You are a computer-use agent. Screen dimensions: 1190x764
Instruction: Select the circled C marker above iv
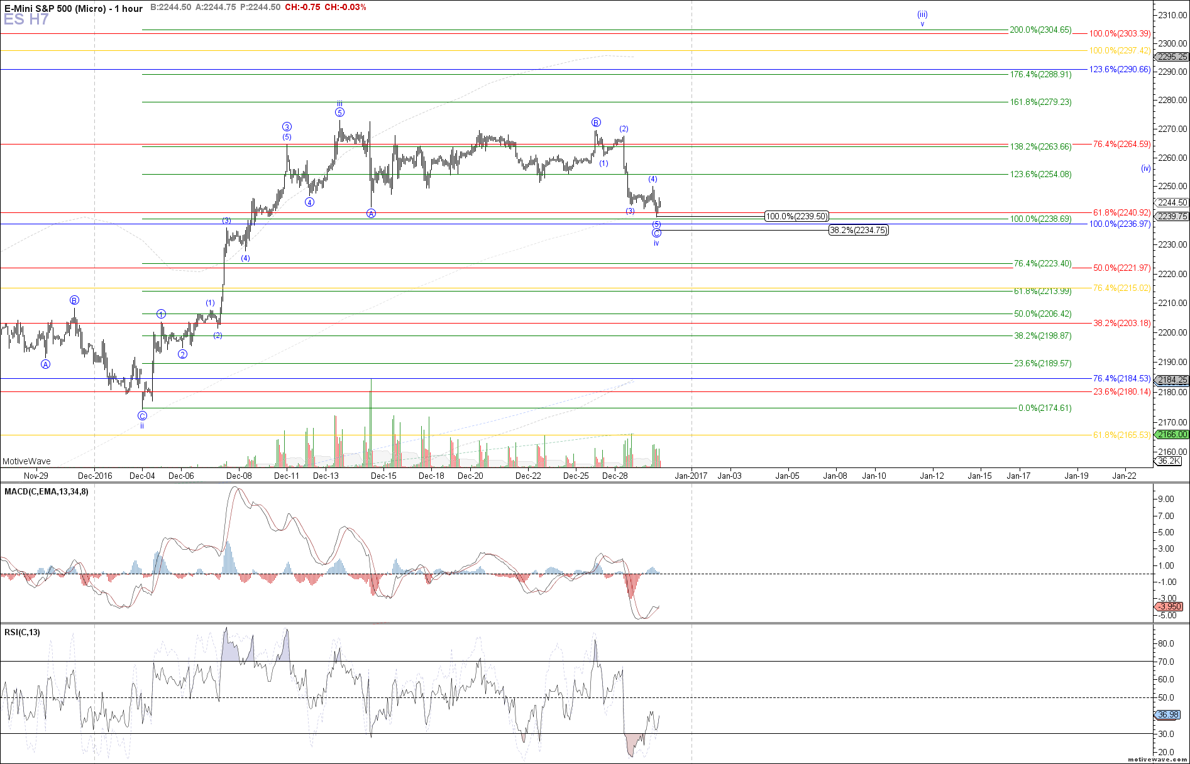coord(656,233)
